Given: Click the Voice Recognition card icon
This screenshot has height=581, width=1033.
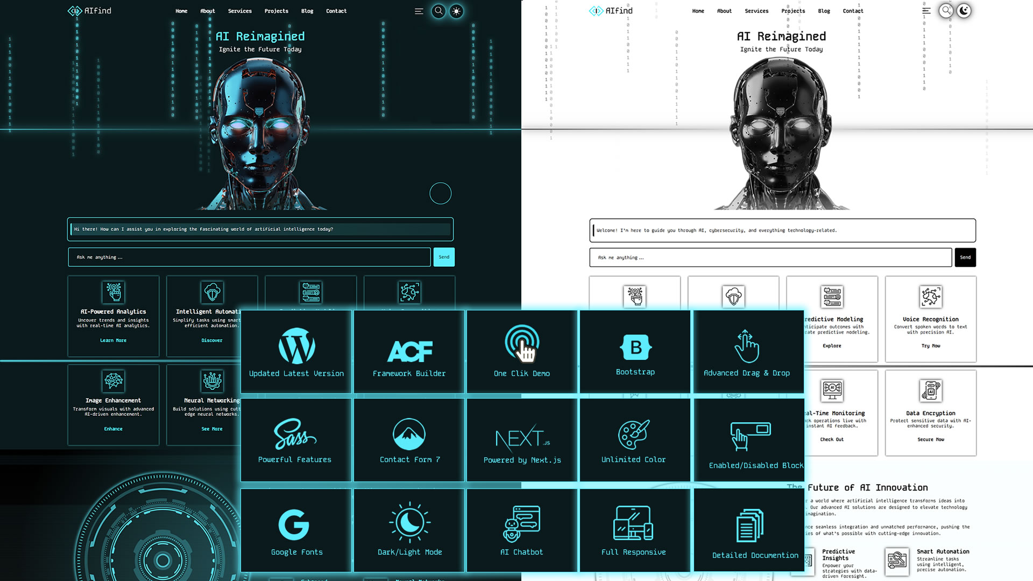Looking at the screenshot, I should click(931, 296).
